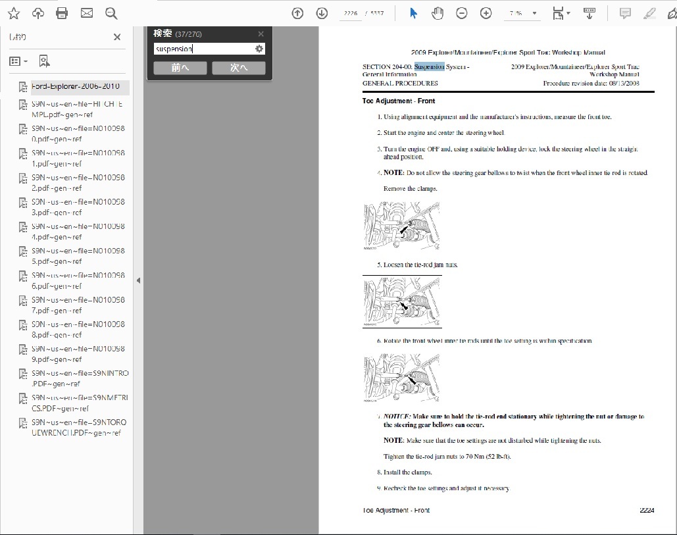The image size is (677, 535).
Task: Zoom out with the minus button
Action: pos(462,13)
